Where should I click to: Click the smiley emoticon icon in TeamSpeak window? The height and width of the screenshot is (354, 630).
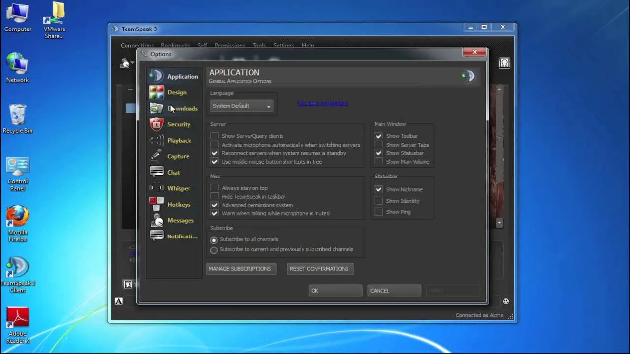(x=505, y=301)
